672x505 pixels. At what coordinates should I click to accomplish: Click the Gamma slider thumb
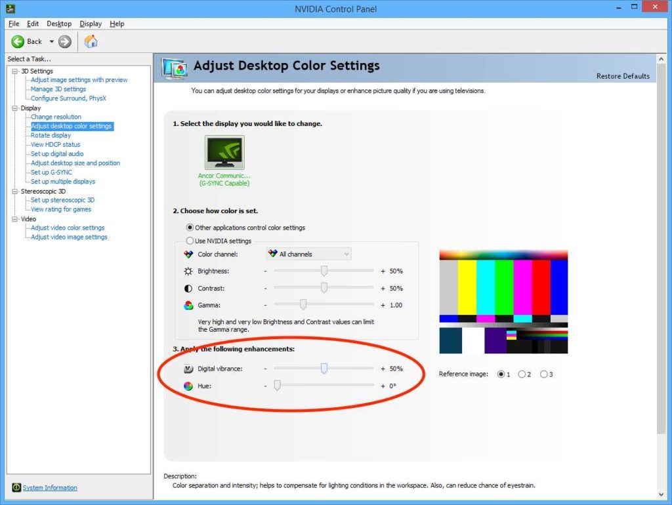tap(303, 304)
